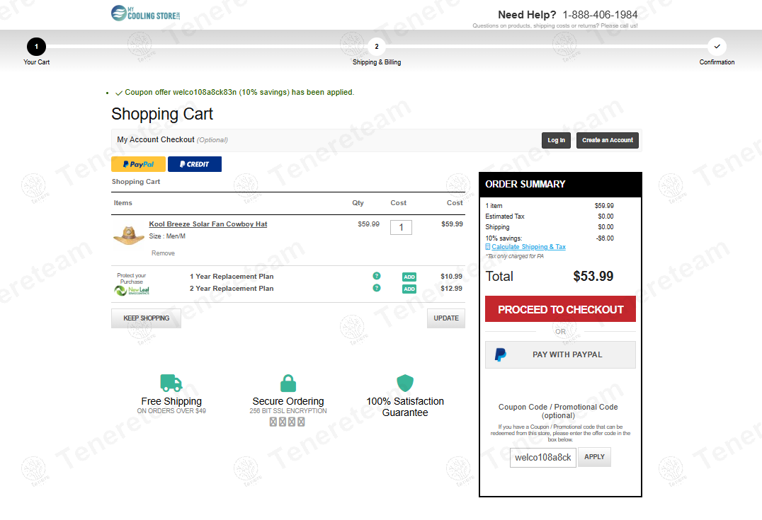Open Calculate Shipping & Tax link
762x520 pixels.
528,247
